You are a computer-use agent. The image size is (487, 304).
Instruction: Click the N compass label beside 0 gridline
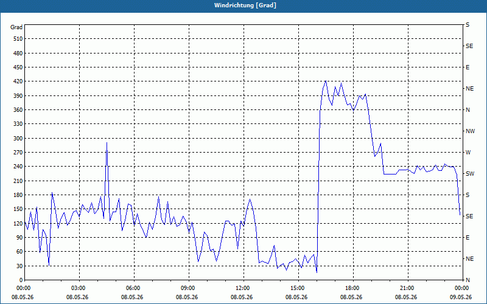pyautogui.click(x=468, y=280)
